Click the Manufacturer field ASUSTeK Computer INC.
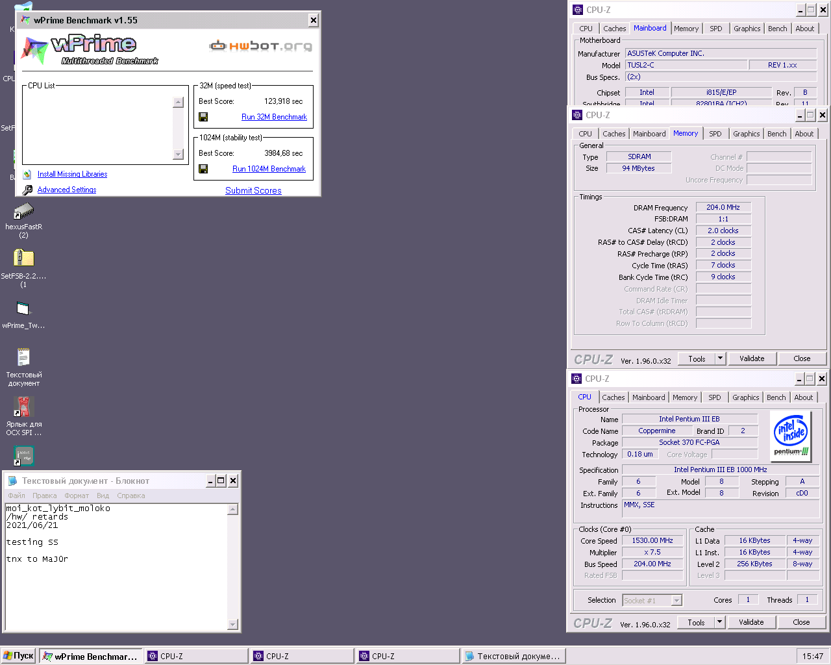Screen dimensions: 831x665 pos(721,53)
